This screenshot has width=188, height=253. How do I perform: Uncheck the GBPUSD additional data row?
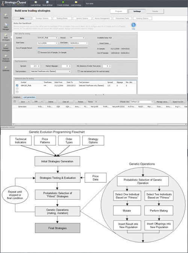[17, 86]
